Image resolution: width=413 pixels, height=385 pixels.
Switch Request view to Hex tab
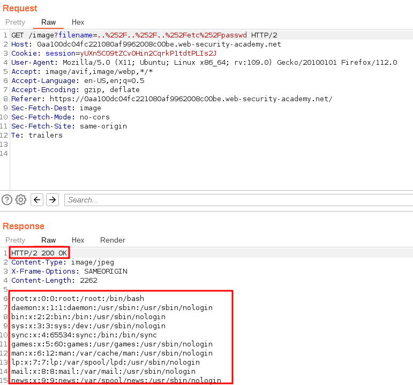(78, 22)
